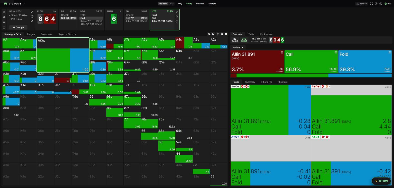Click the nodes icon below the info icon
Screen dimensions: 394x188
tap(32, 21)
